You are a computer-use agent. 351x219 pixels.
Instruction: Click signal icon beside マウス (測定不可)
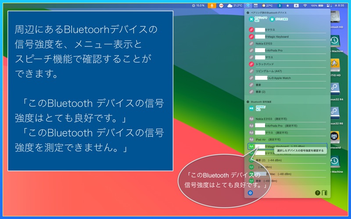[x=251, y=133]
